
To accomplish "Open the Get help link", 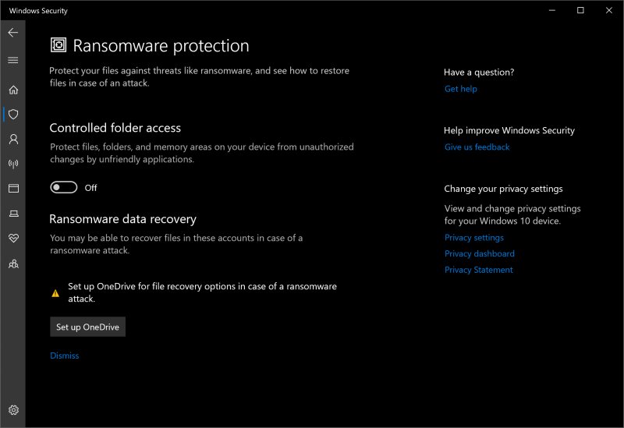I will 461,89.
